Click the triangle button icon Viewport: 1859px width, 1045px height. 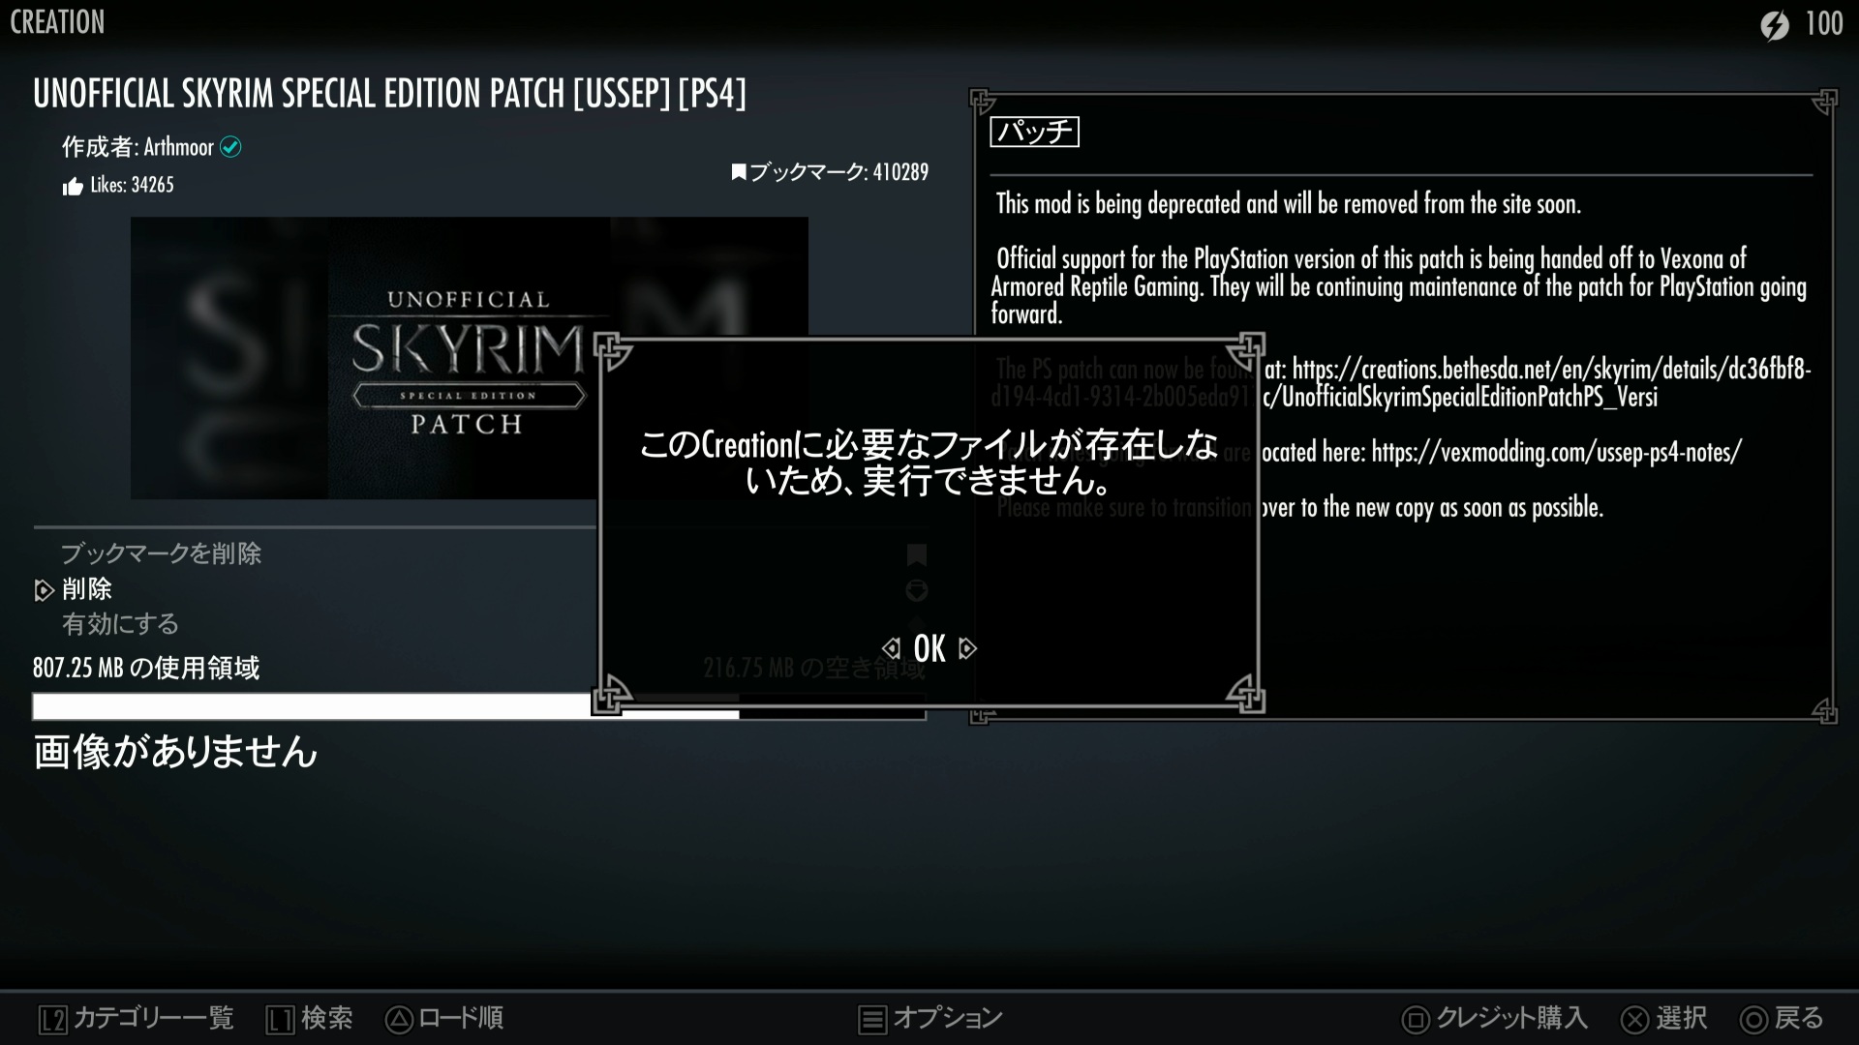(x=399, y=1020)
